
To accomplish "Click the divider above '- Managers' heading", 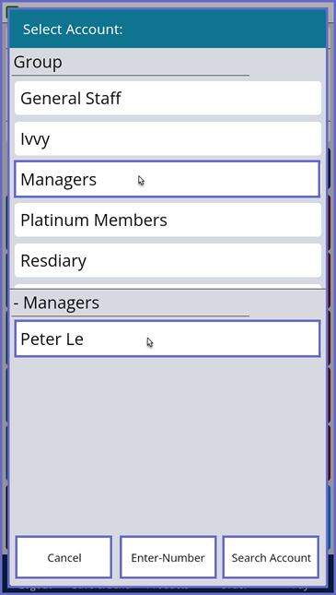I will pos(168,290).
